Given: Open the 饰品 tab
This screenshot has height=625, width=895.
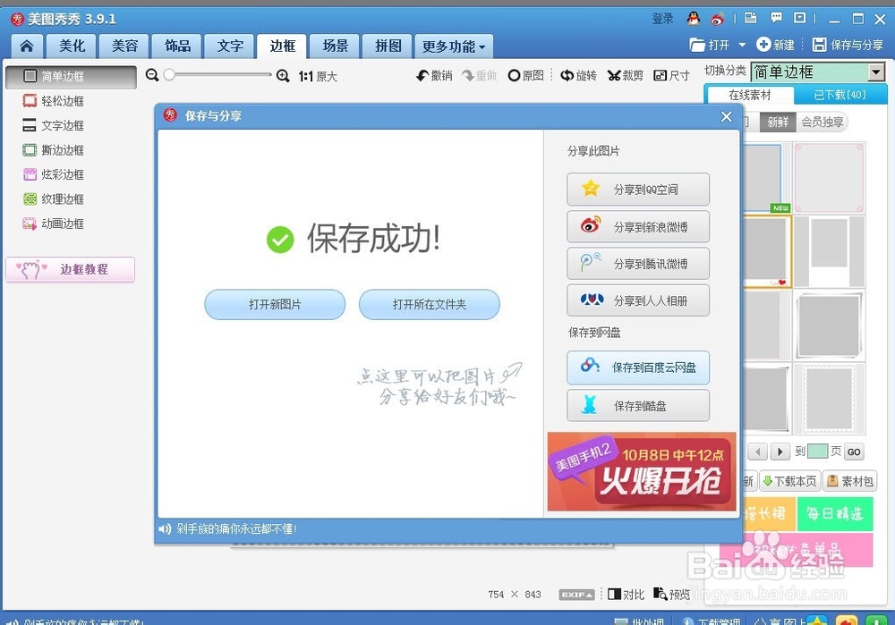Looking at the screenshot, I should tap(177, 46).
